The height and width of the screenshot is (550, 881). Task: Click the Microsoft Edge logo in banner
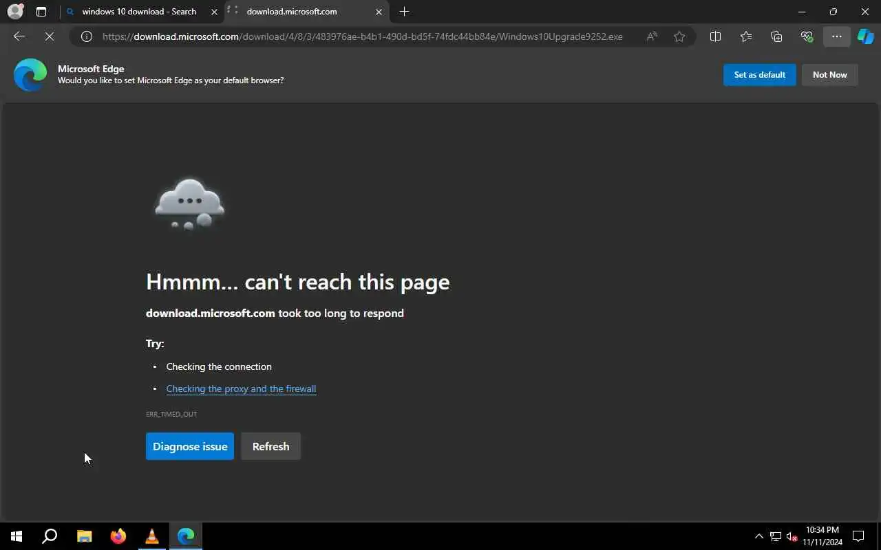(x=30, y=75)
